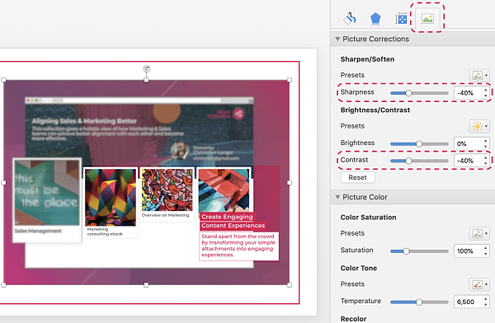Image resolution: width=495 pixels, height=323 pixels.
Task: Open the Size & Properties tab
Action: click(x=401, y=19)
